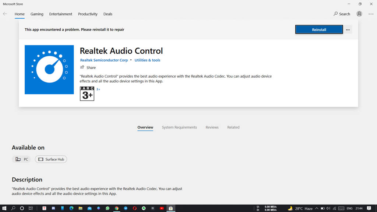377x212 pixels.
Task: Open the Store's top-right three-dots menu
Action: click(x=371, y=14)
